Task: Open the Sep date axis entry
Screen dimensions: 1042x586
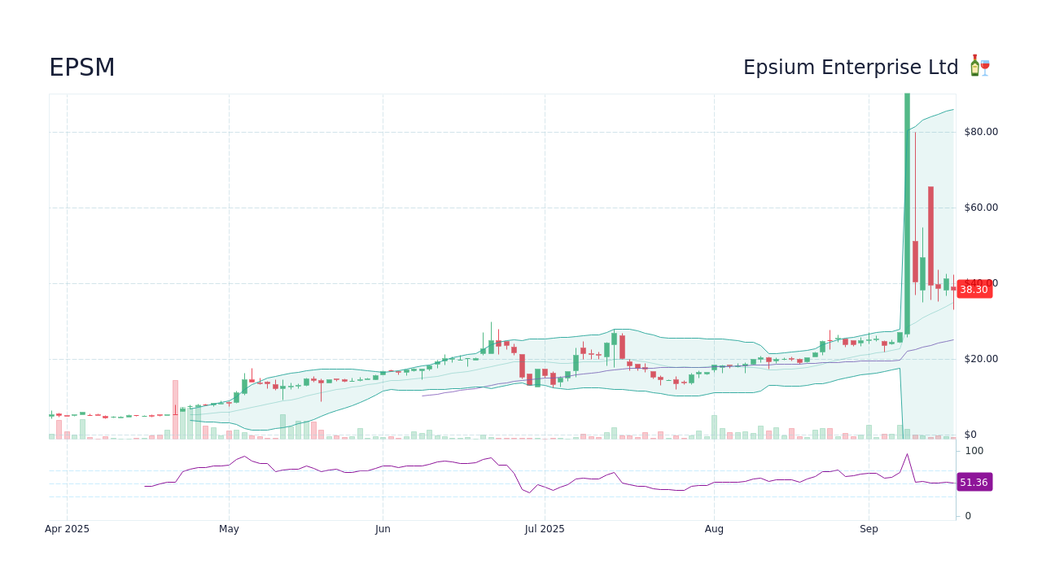Action: pyautogui.click(x=869, y=528)
